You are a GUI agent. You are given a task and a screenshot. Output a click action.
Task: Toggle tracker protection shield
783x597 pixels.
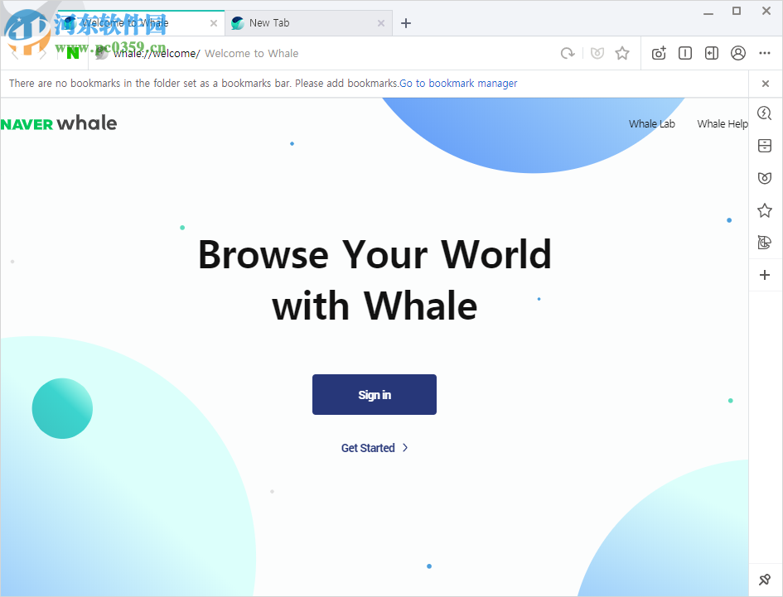(x=597, y=53)
